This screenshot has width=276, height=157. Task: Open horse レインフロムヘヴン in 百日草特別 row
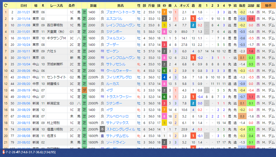point(121,25)
